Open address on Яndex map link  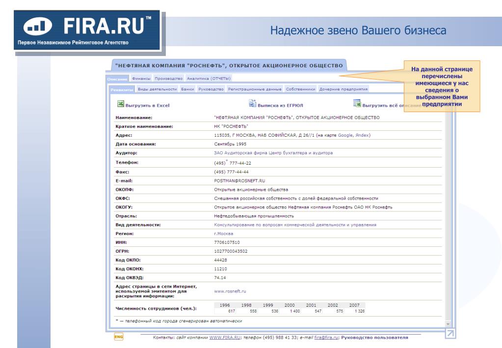coord(362,135)
